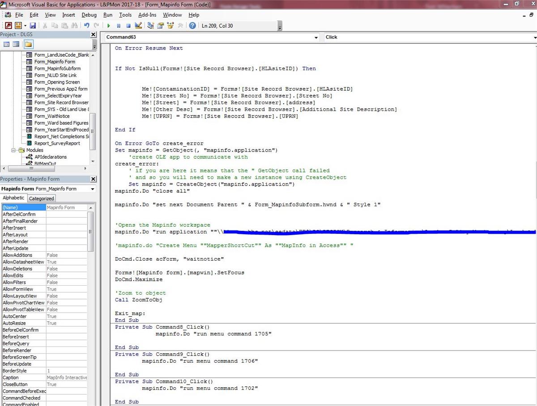Select Form_Site Record Browser in the project tree
The image size is (537, 406).
click(x=61, y=102)
